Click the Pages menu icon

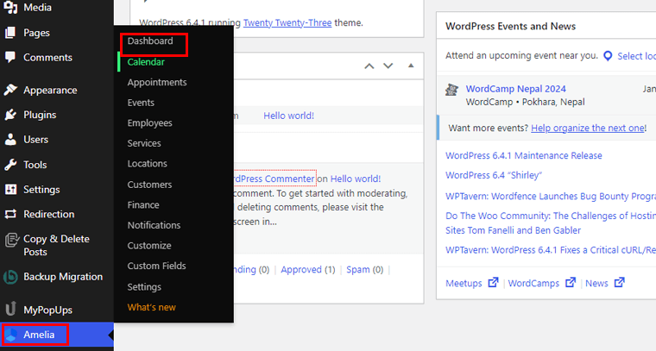click(x=10, y=33)
